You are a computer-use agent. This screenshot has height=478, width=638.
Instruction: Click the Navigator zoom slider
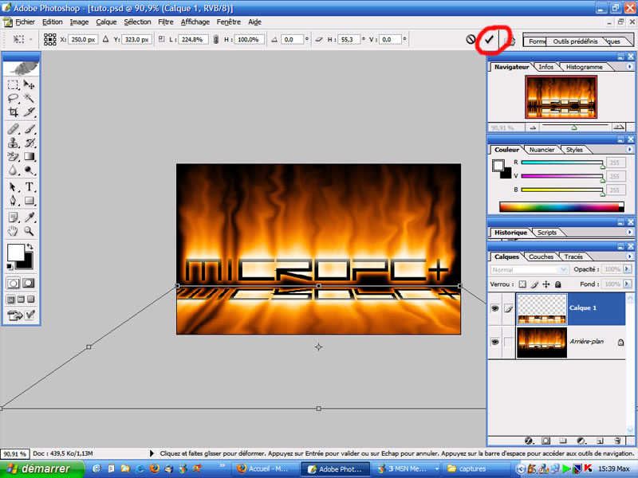(x=575, y=127)
